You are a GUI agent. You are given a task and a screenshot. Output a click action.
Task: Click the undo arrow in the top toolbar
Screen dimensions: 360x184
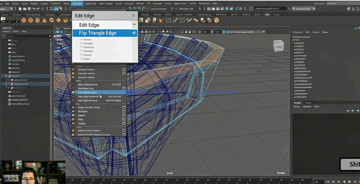34,9
